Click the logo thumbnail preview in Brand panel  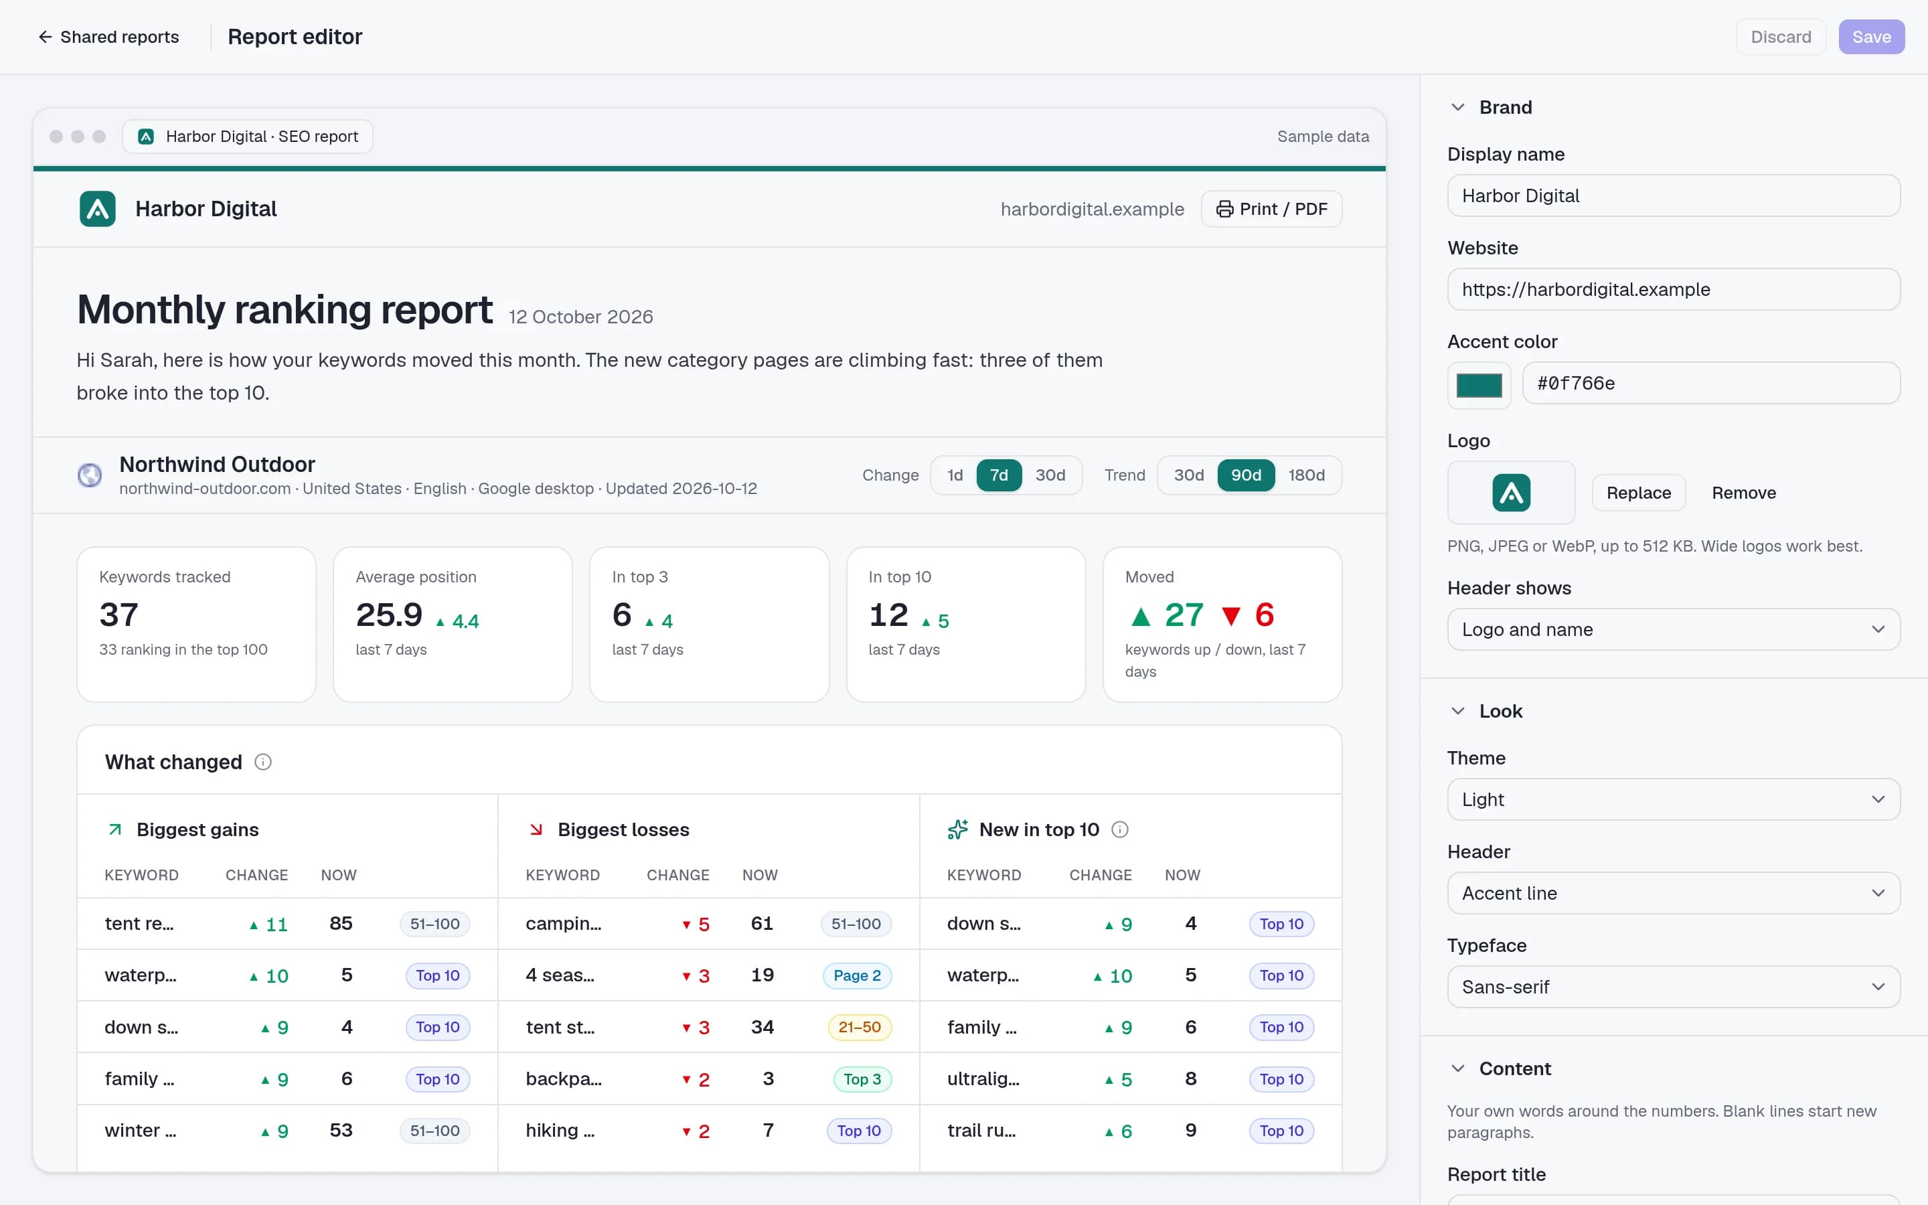click(x=1510, y=493)
